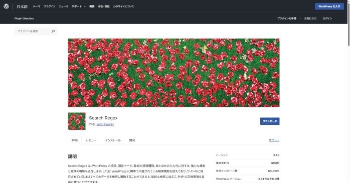Image resolution: width=350 pixels, height=183 pixels.
Task: Open the Search Regex plugin icon thumbnail
Action: click(77, 121)
